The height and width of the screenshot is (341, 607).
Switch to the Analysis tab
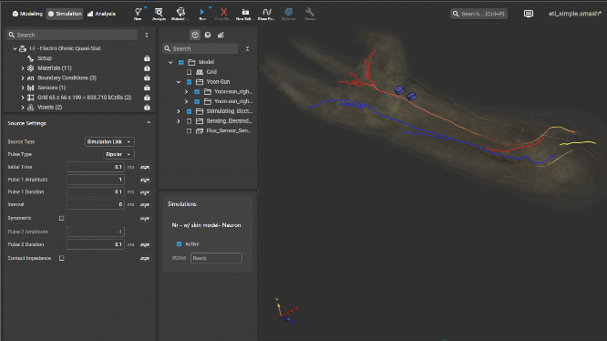click(x=101, y=14)
